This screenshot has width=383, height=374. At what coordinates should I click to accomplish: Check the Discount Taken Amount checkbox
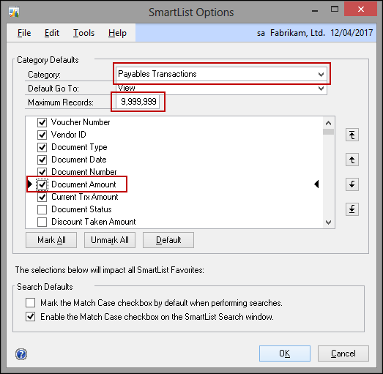pyautogui.click(x=42, y=222)
